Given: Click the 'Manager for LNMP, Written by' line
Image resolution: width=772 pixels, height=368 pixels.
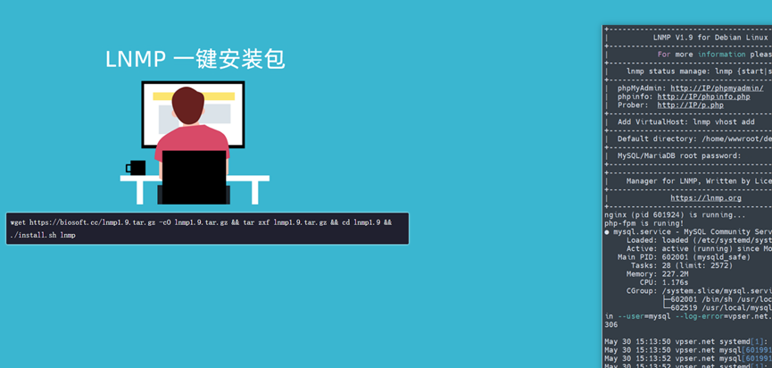Looking at the screenshot, I should coord(699,181).
